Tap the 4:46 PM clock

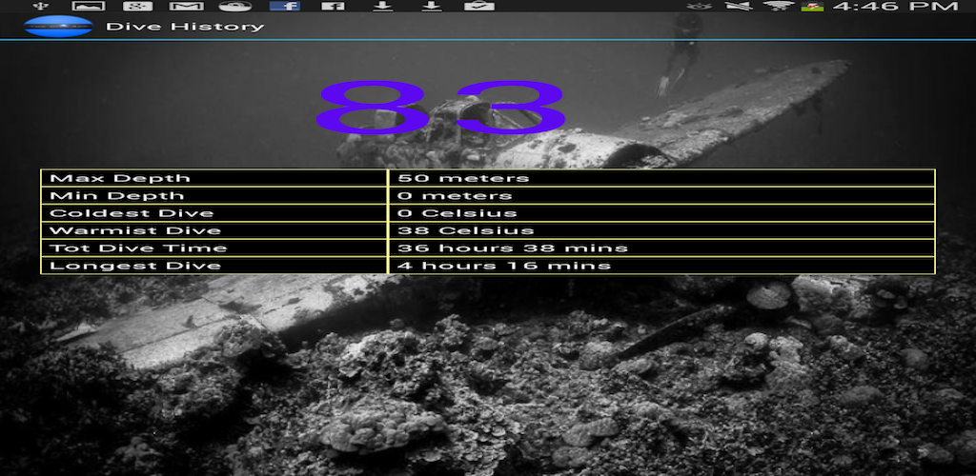click(895, 7)
